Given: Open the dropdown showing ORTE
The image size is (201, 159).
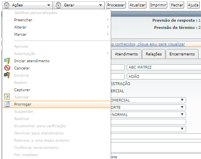Looking at the screenshot, I should (148, 107).
